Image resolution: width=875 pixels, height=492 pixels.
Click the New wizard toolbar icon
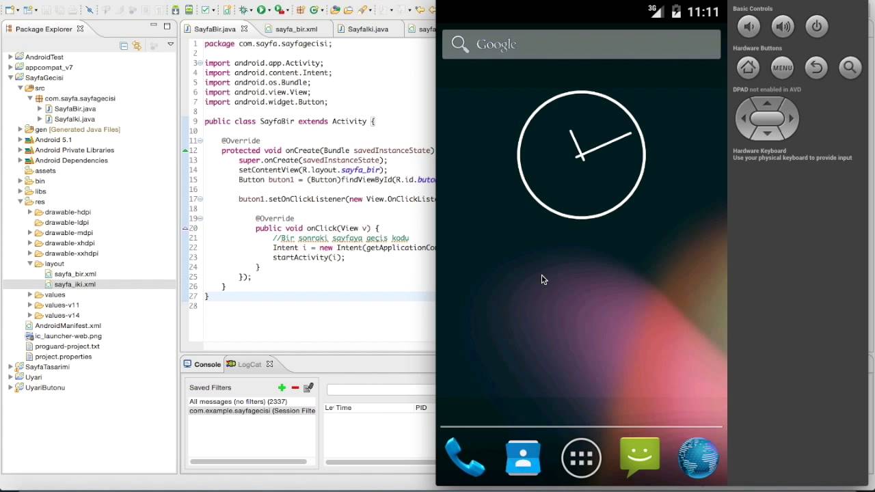click(x=10, y=10)
